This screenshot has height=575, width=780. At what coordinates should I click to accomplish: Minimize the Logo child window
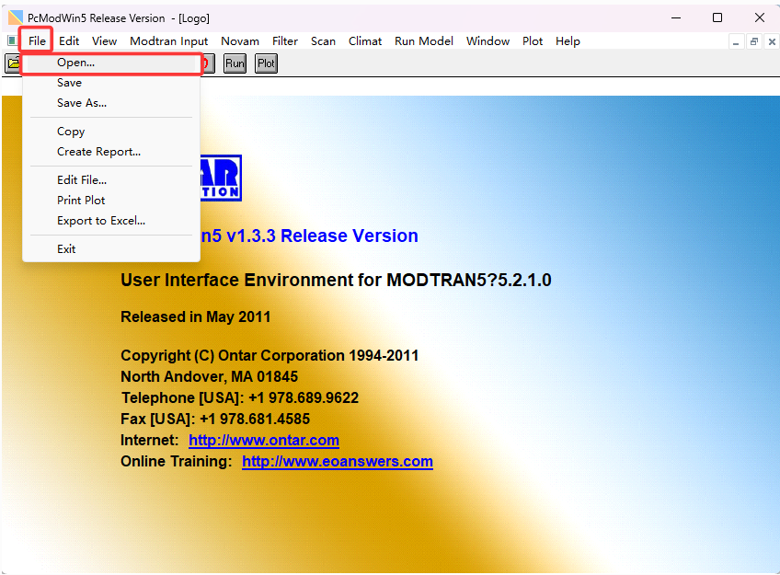(x=736, y=41)
